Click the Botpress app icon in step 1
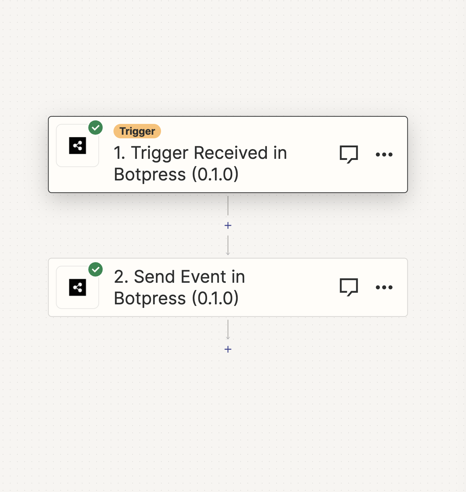Screen dimensions: 466x492 coord(77,146)
